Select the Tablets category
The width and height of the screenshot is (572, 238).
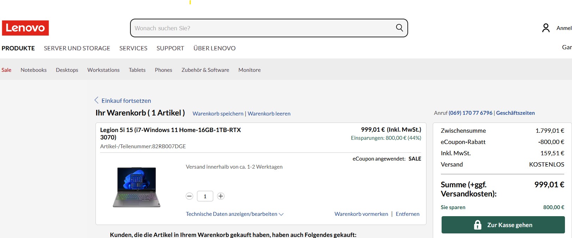tap(137, 70)
